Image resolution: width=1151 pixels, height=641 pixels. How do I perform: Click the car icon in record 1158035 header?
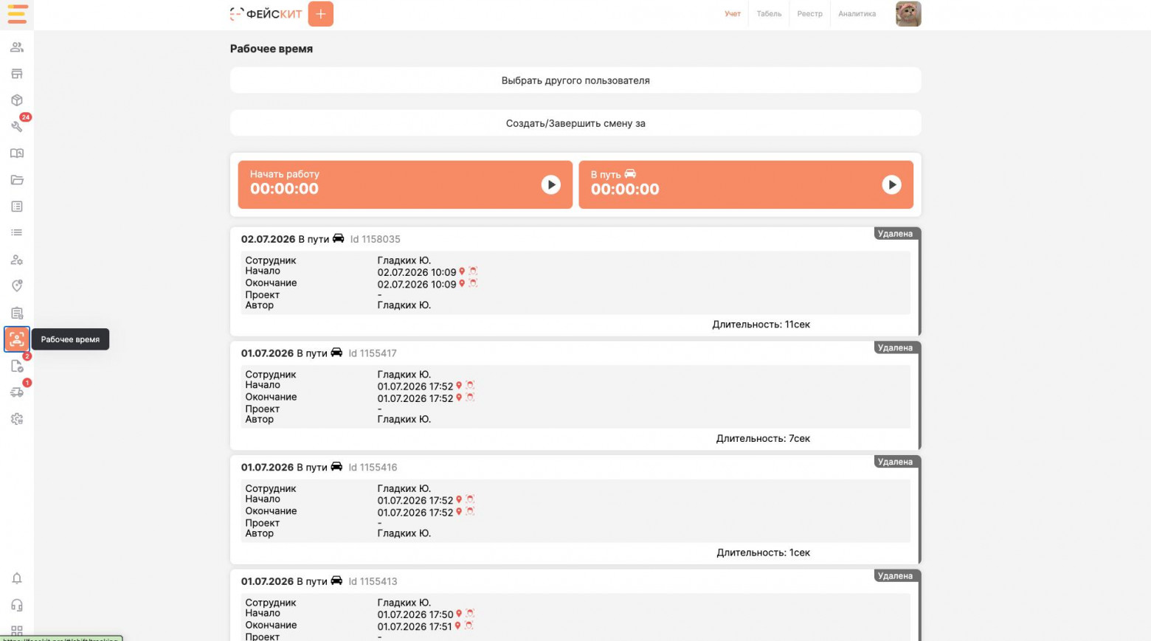[x=339, y=238]
